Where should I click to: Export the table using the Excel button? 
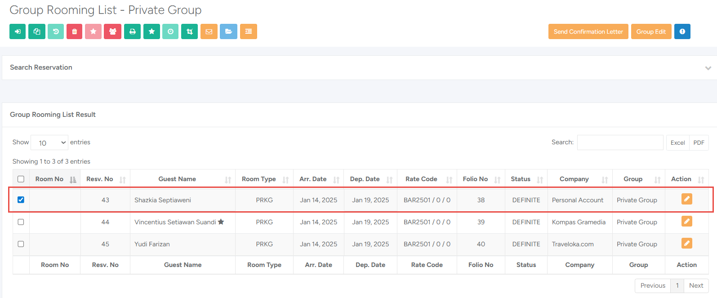(677, 142)
